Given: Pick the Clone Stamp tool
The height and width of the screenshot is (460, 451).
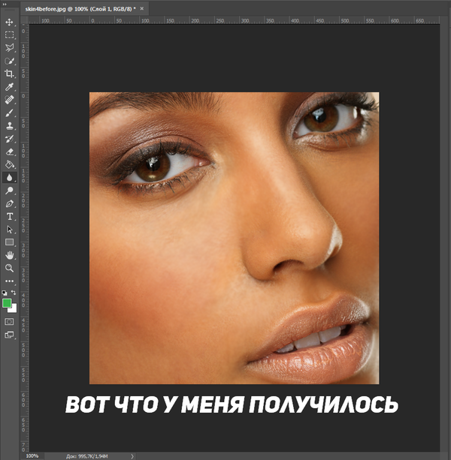Looking at the screenshot, I should (x=10, y=125).
